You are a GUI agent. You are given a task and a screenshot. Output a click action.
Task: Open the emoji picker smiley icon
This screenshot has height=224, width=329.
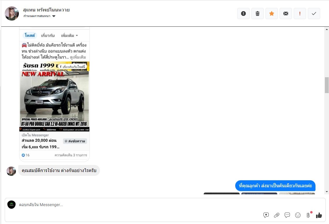pyautogui.click(x=298, y=215)
